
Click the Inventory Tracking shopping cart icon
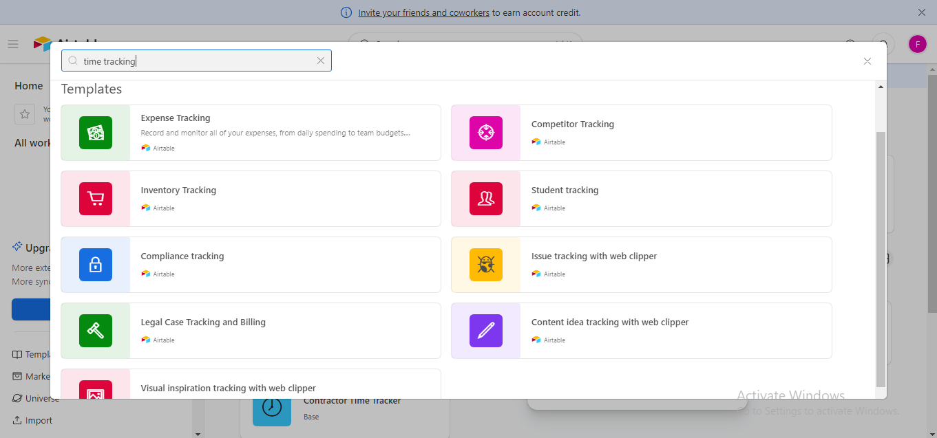click(x=96, y=199)
